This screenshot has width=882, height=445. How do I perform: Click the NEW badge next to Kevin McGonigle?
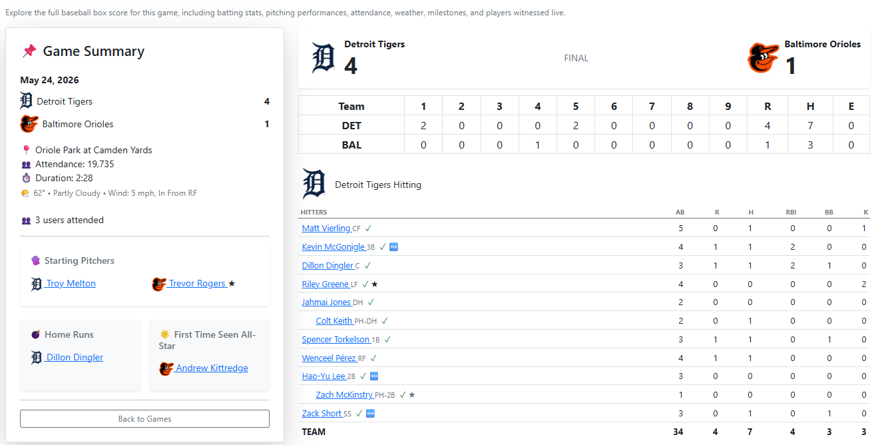[394, 247]
